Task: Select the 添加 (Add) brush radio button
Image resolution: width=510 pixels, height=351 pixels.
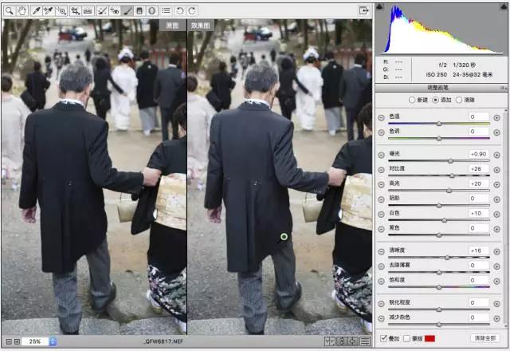Action: coord(436,100)
